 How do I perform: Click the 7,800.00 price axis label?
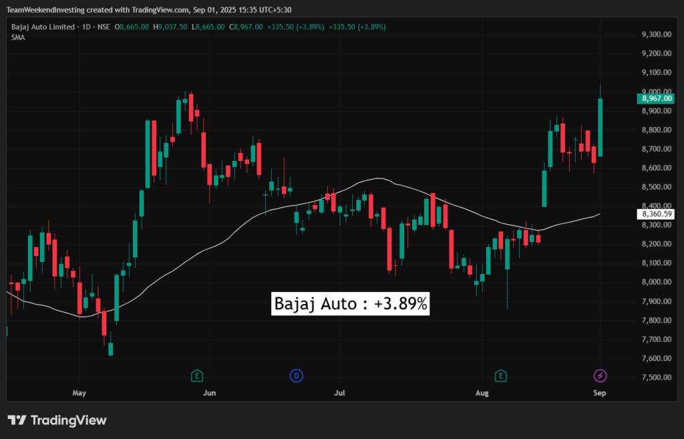657,320
